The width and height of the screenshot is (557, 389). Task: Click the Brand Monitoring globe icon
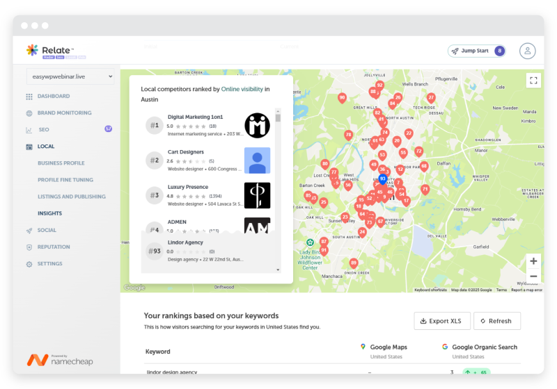click(29, 113)
